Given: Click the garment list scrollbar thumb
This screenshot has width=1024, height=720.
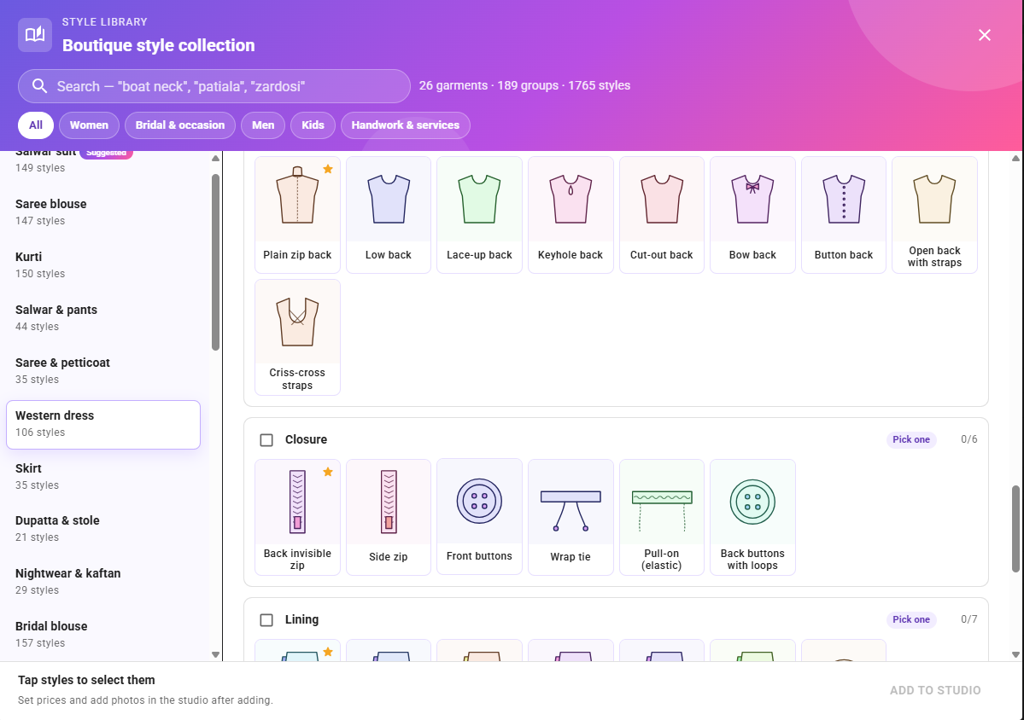Looking at the screenshot, I should click(x=215, y=262).
